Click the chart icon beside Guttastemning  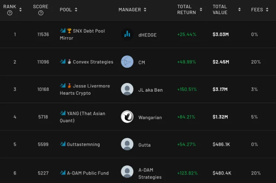pos(63,144)
